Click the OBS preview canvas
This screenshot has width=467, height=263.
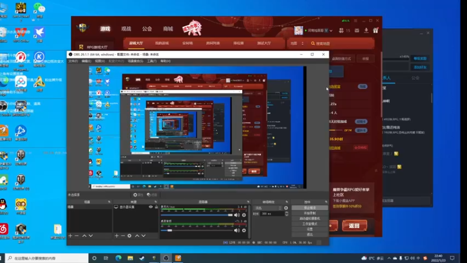pos(197,127)
